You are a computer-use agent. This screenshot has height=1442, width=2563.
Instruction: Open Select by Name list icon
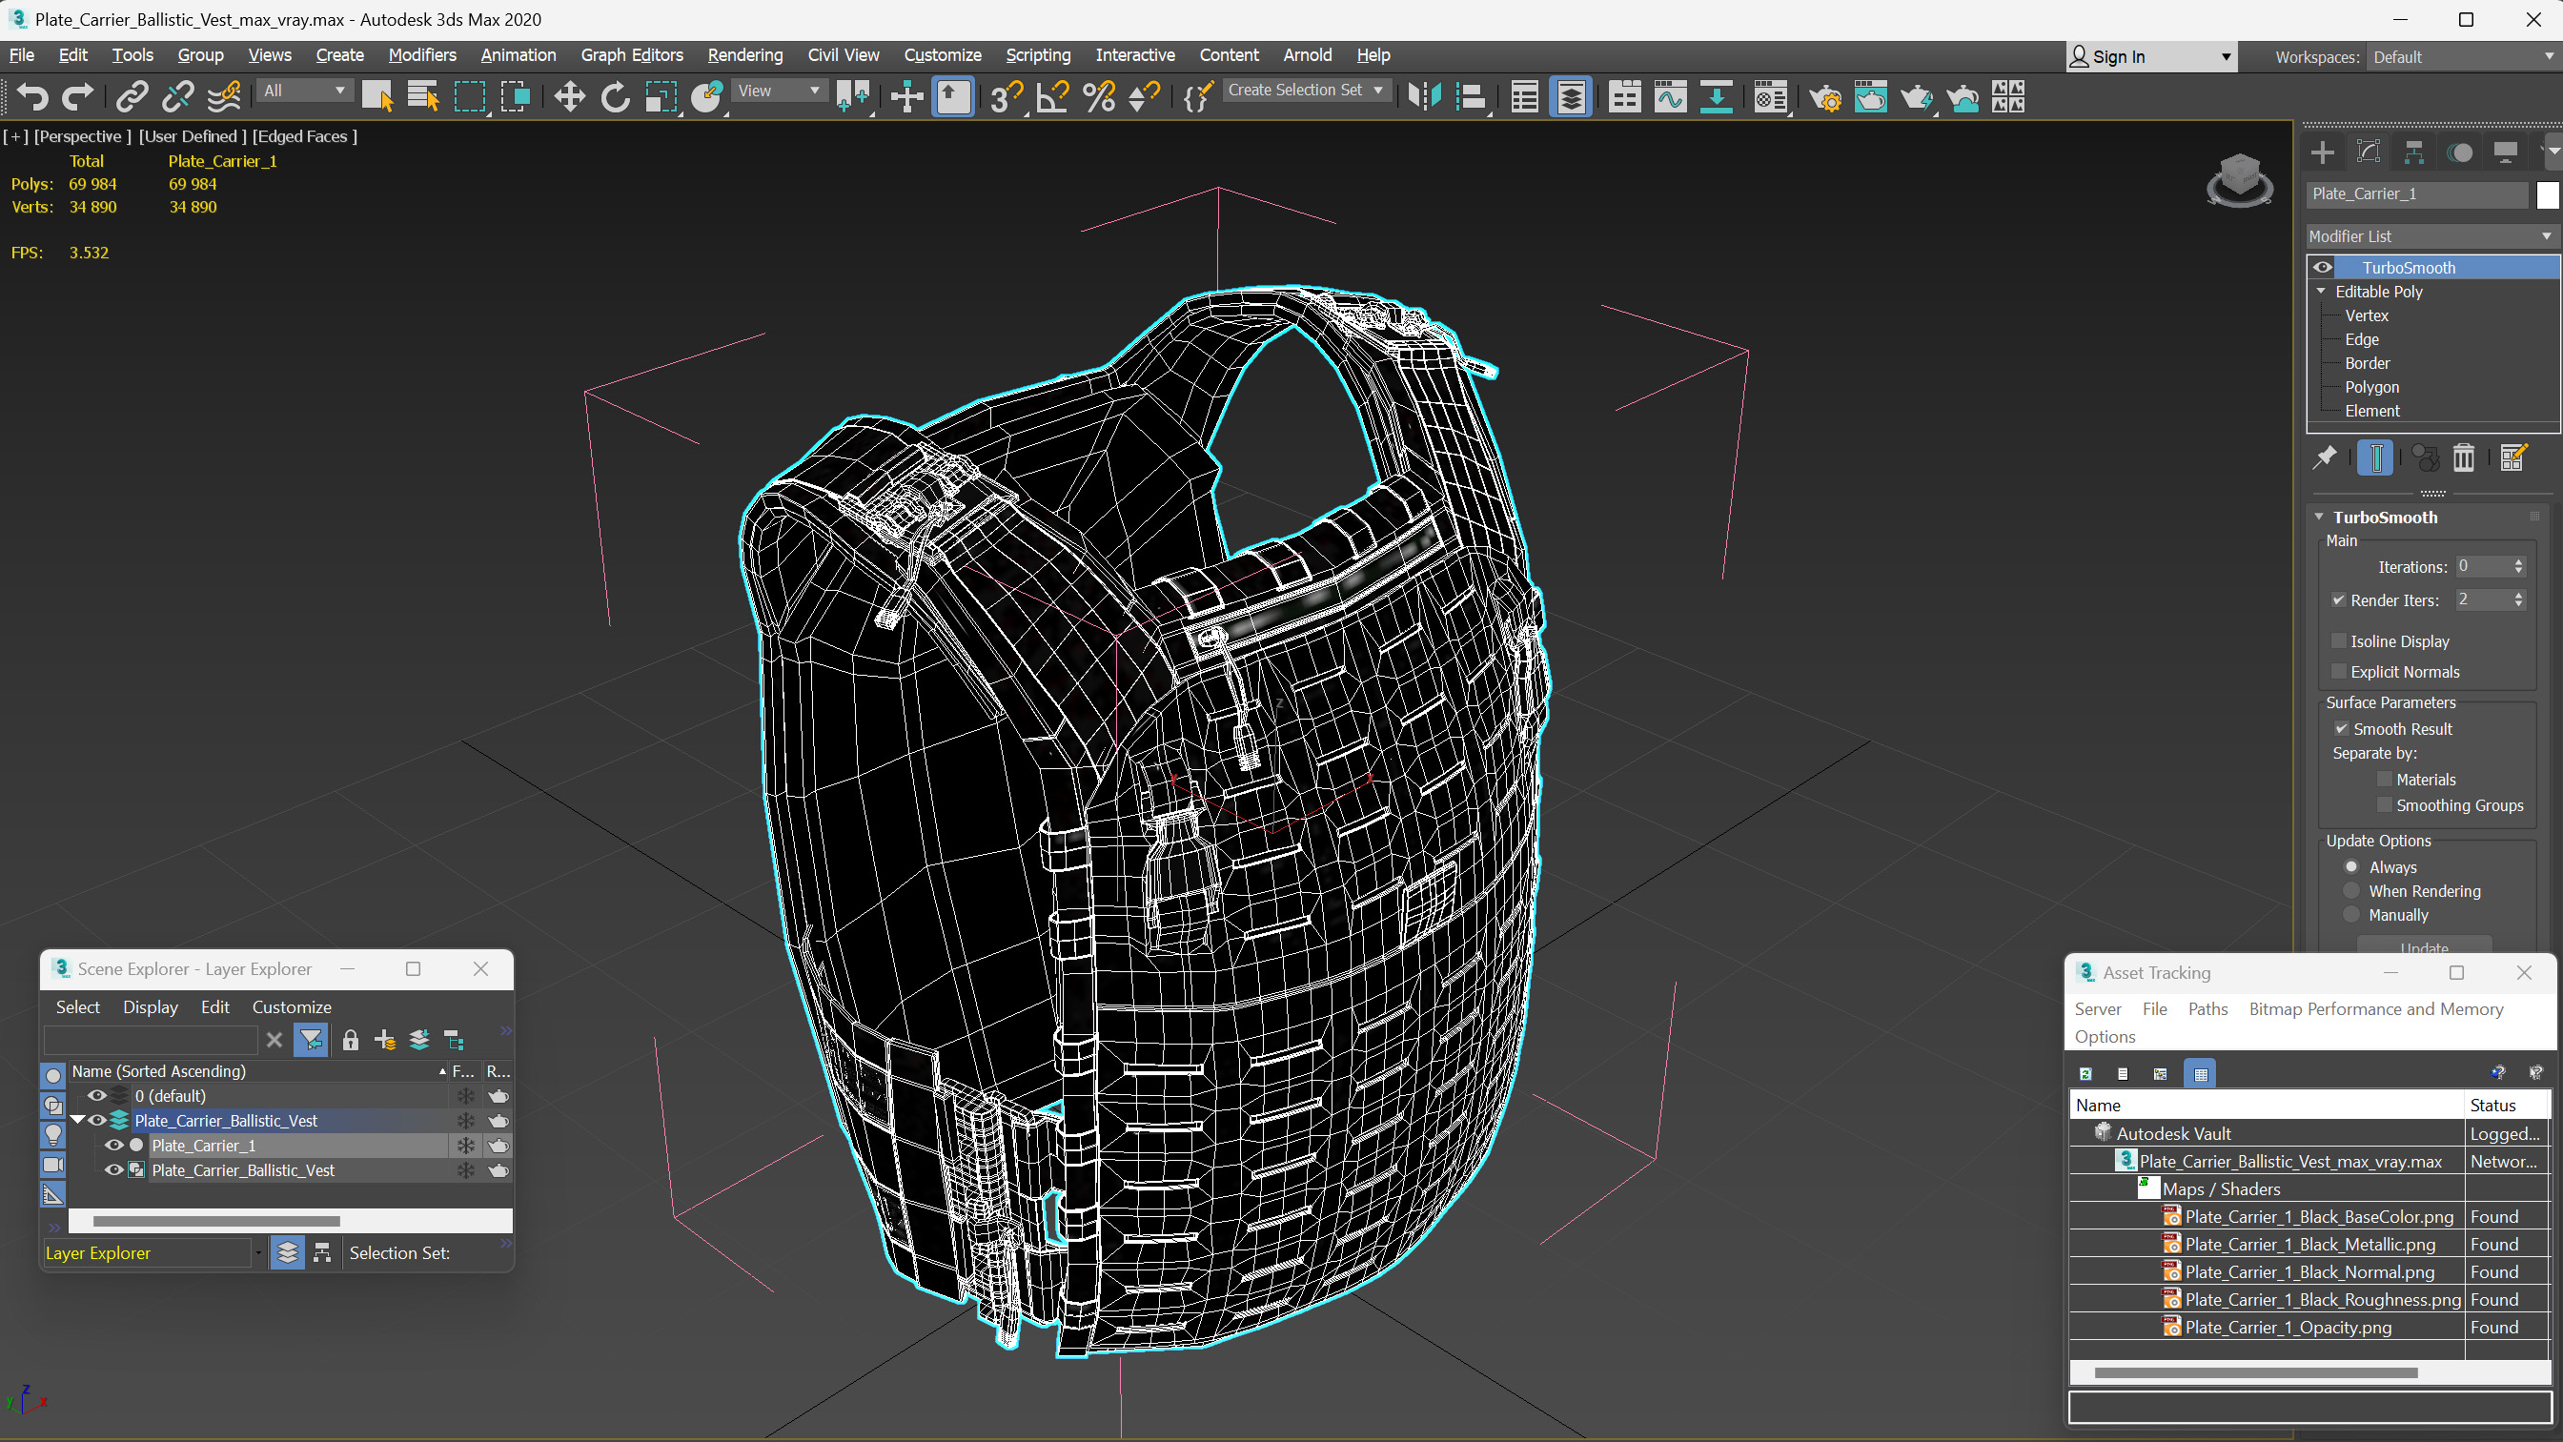coord(424,96)
